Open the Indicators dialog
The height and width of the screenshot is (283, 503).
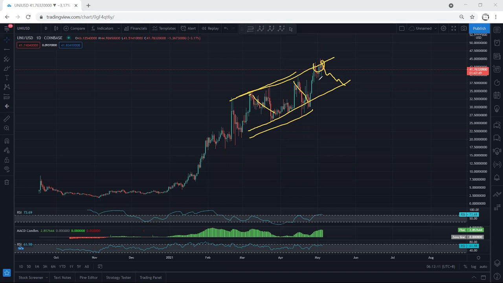point(102,28)
